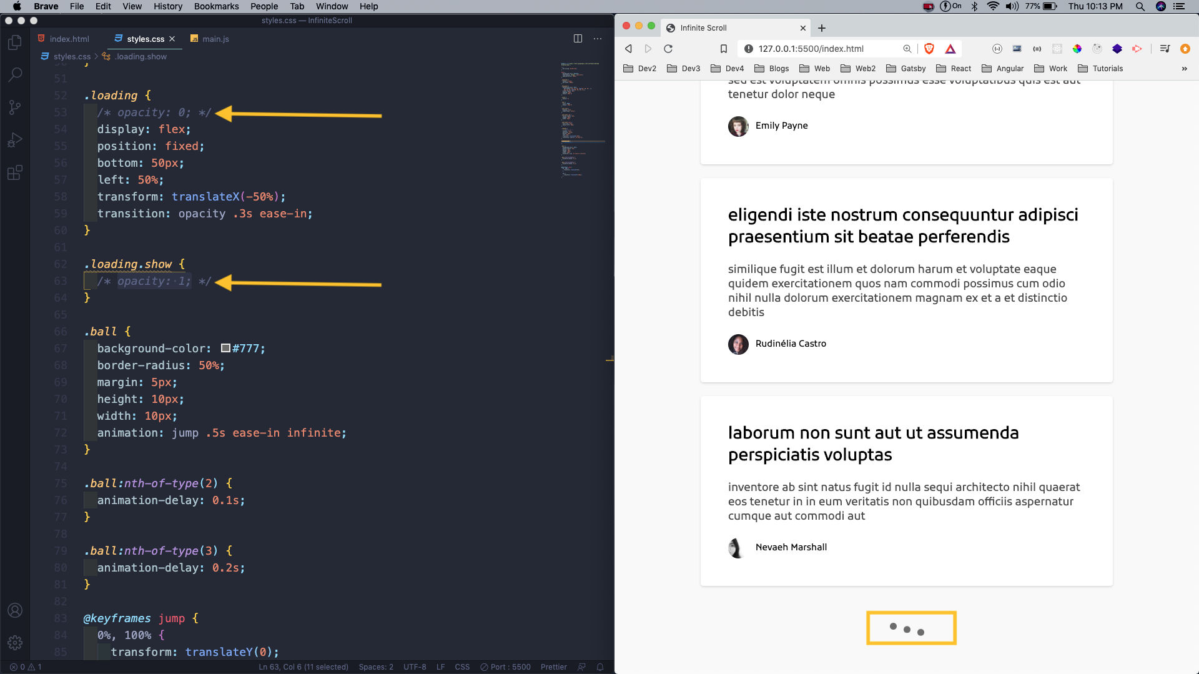The image size is (1199, 674).
Task: Click errors and warnings status indicator
Action: (x=26, y=667)
